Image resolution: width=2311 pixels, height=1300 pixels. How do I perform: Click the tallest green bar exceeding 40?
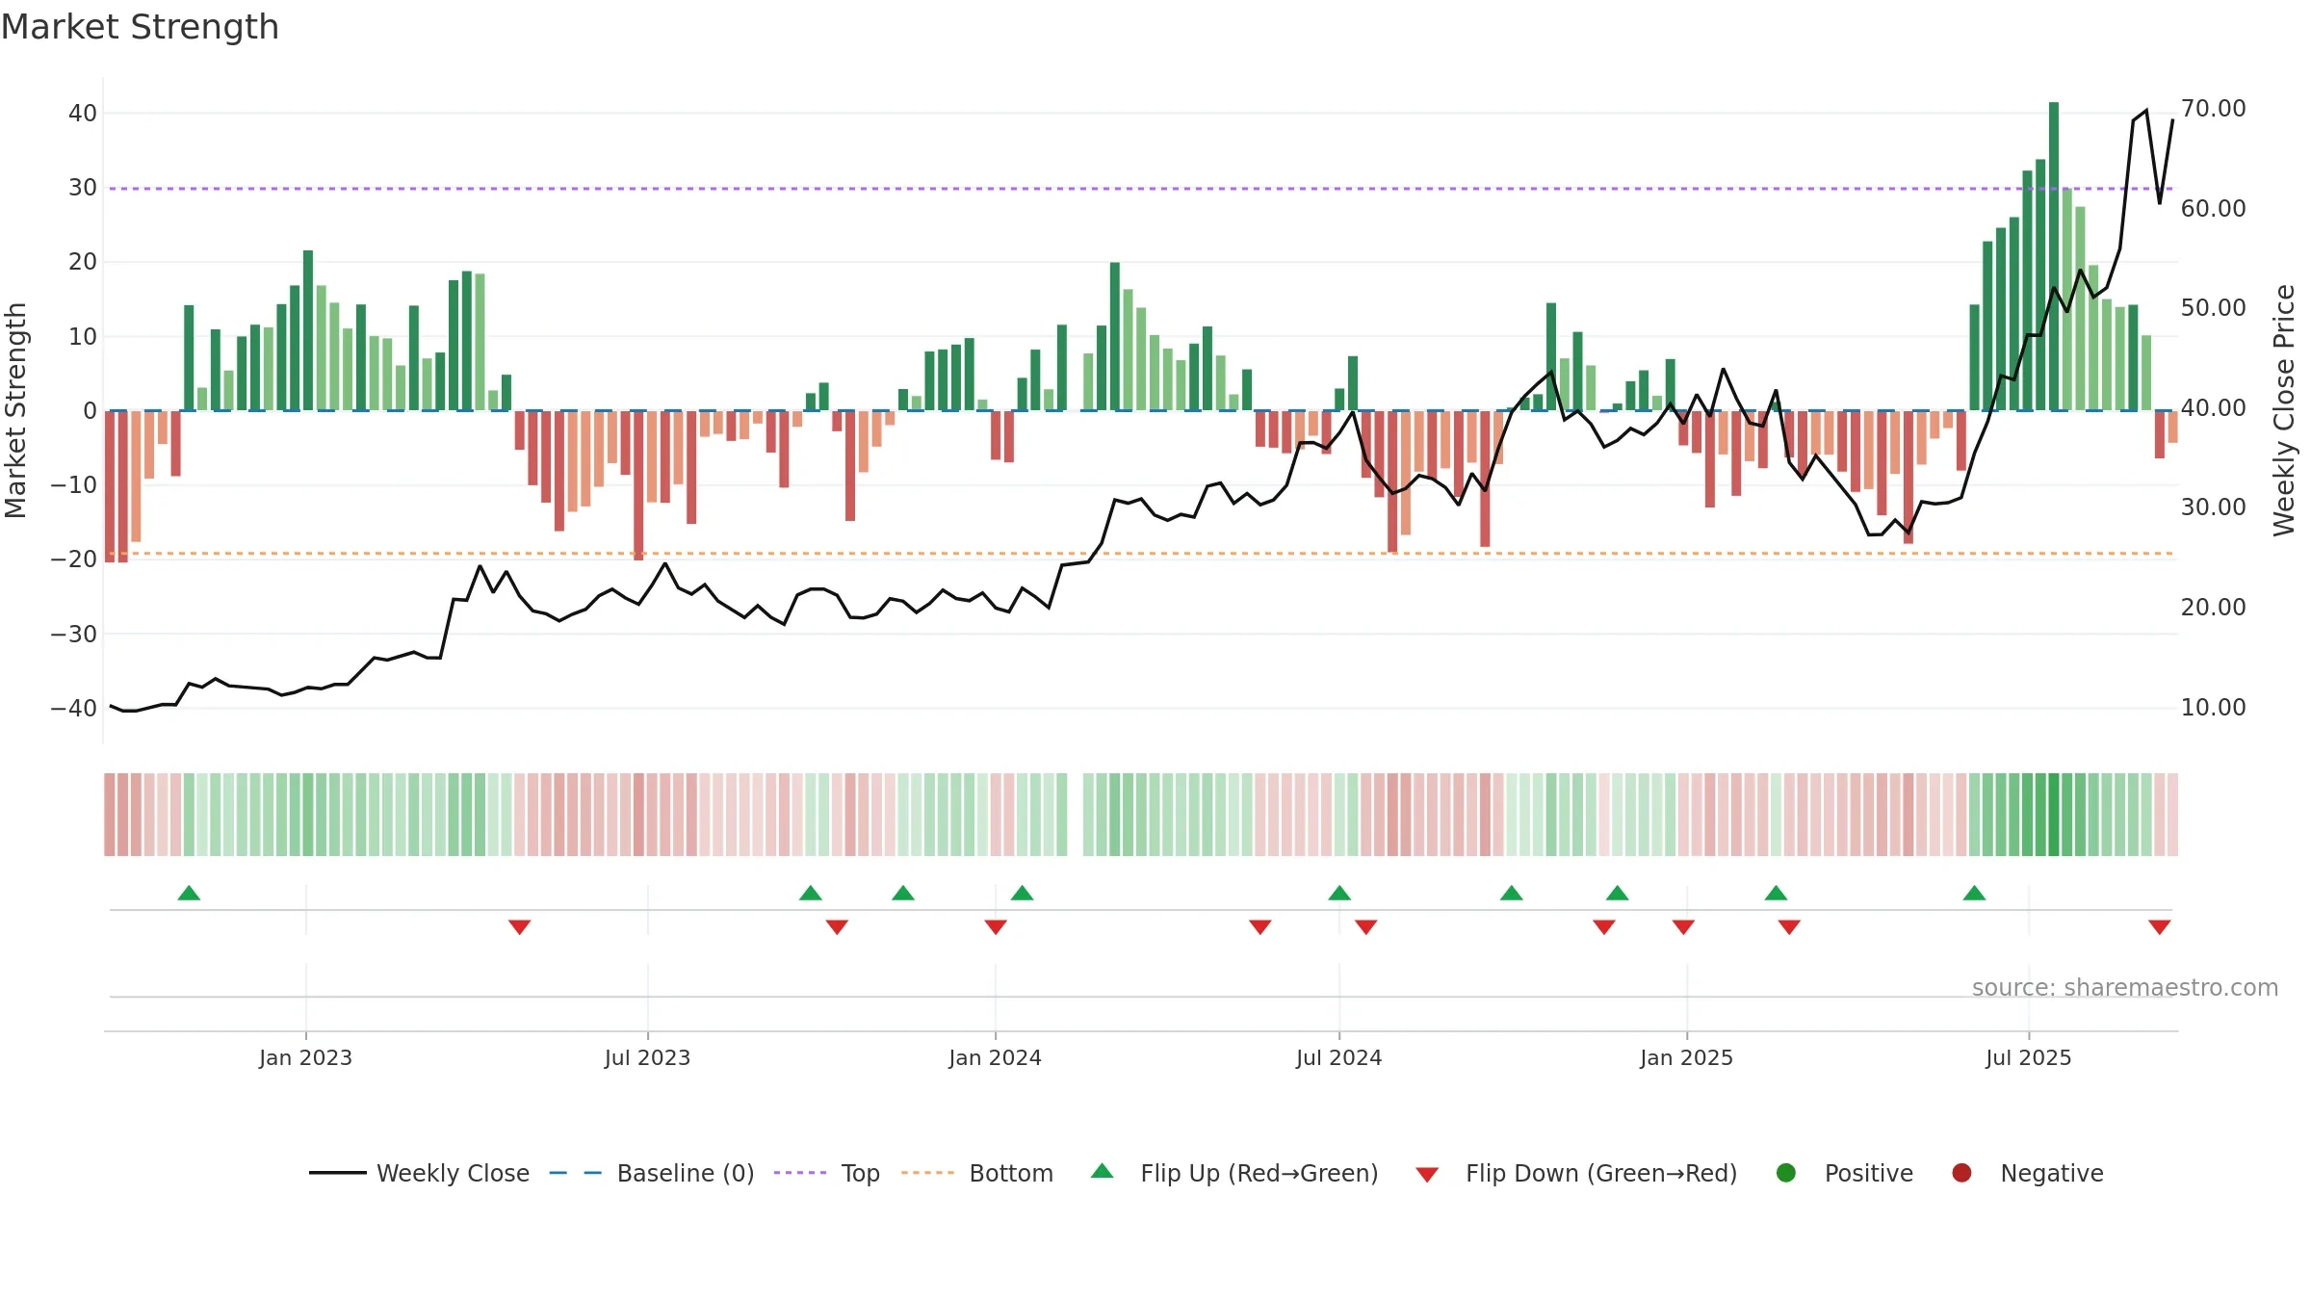point(2054,256)
